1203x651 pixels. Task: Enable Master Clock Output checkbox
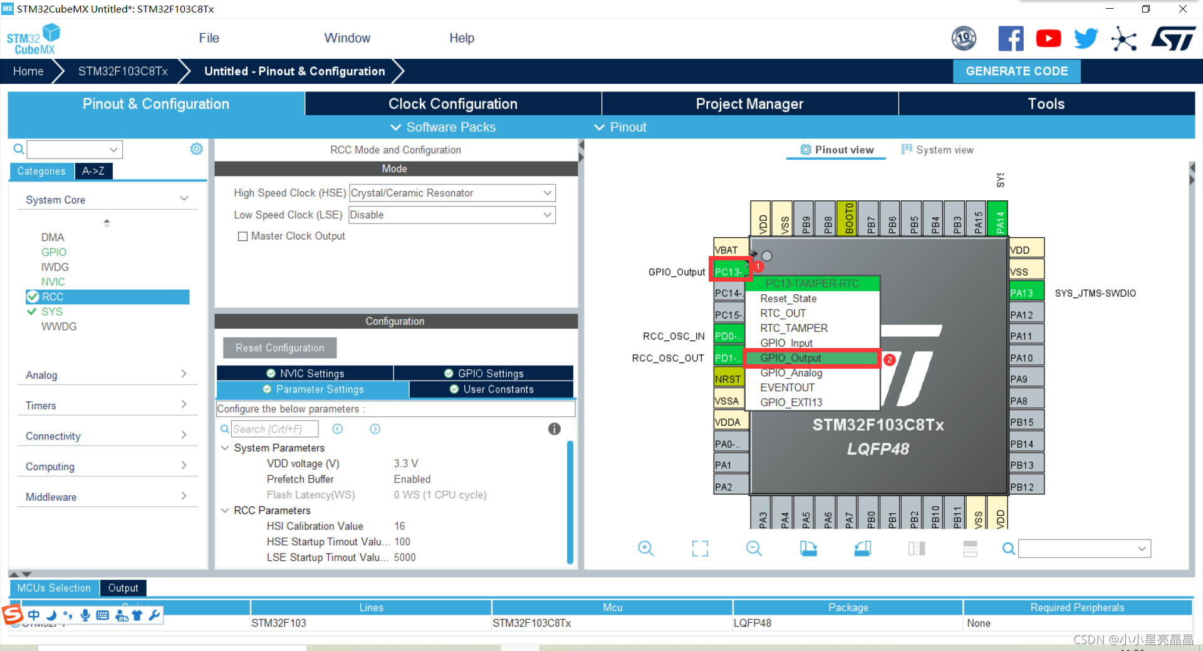click(242, 237)
